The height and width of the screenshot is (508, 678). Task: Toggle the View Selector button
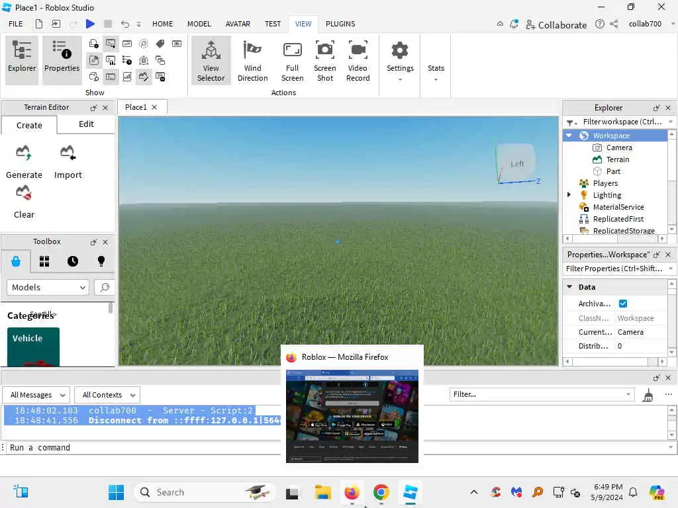click(211, 60)
